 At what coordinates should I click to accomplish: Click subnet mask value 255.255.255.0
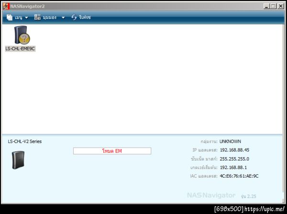234,159
